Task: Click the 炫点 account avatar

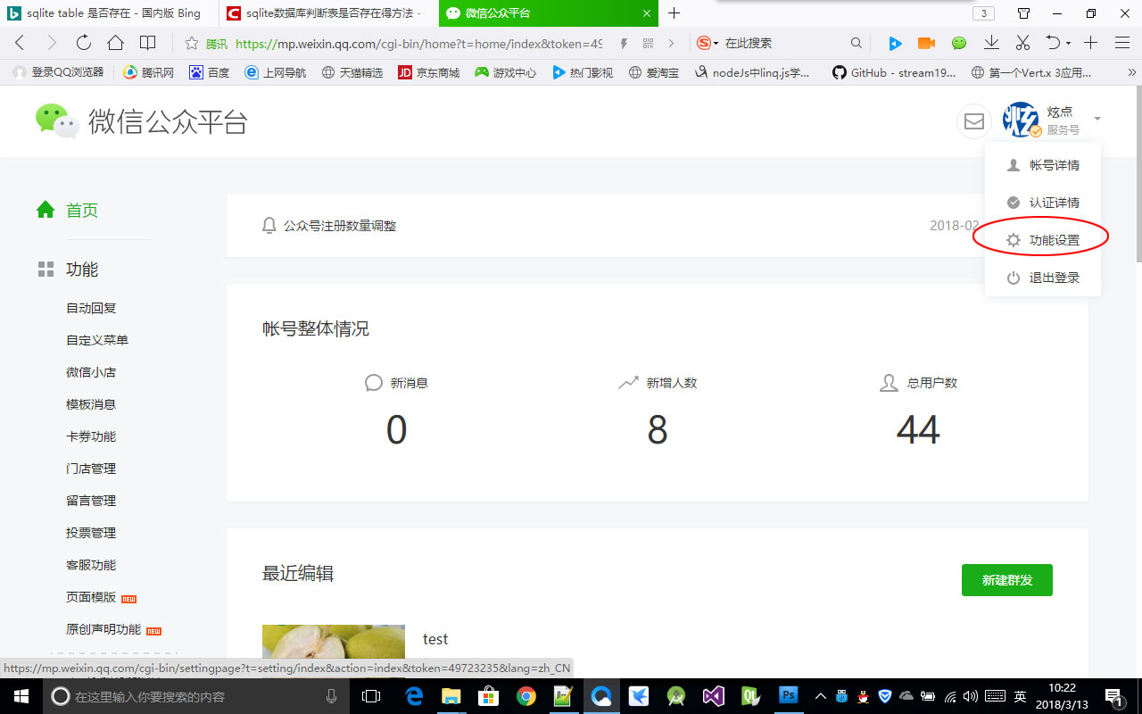Action: pos(1021,120)
